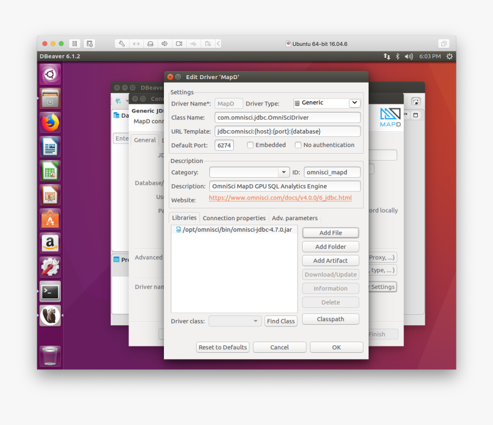
Task: Open network indicator in Ubuntu top bar
Action: (387, 56)
